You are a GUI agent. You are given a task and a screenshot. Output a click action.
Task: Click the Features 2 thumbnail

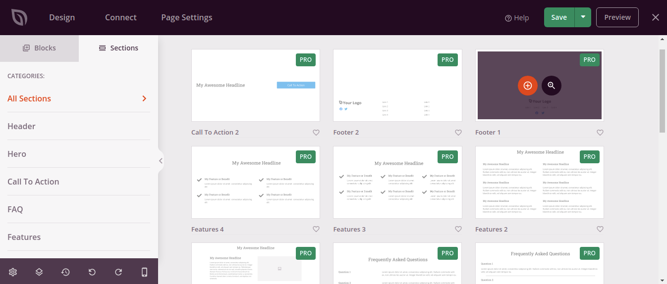point(540,182)
